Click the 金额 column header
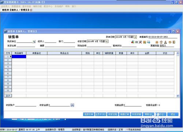The image size is (183, 132). coord(147,53)
